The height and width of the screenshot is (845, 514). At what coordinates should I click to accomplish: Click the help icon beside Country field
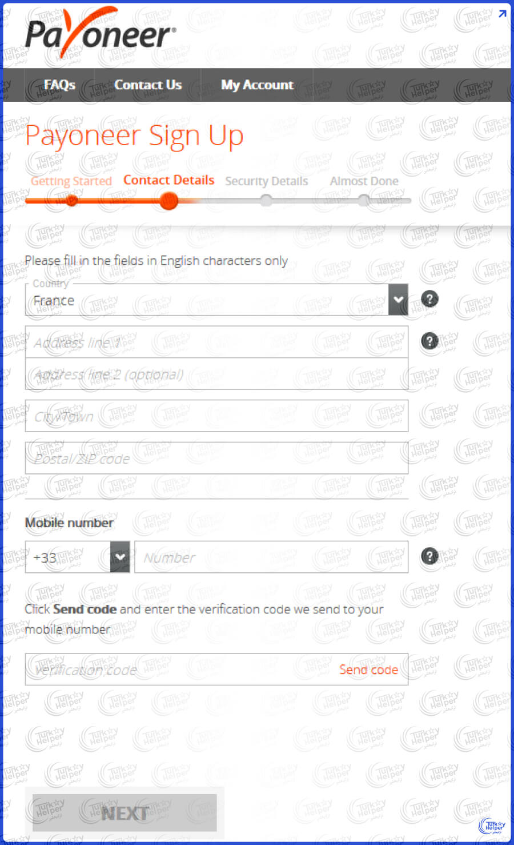click(429, 298)
